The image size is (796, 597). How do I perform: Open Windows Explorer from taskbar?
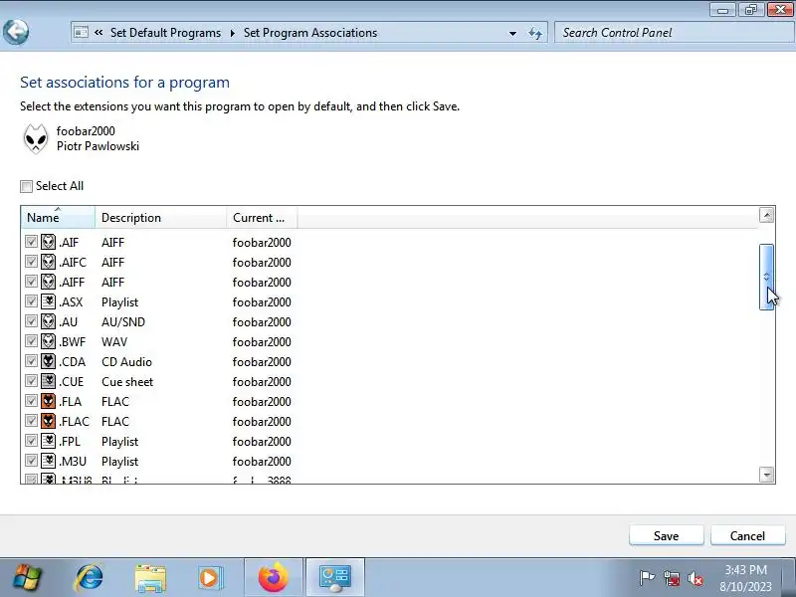150,578
